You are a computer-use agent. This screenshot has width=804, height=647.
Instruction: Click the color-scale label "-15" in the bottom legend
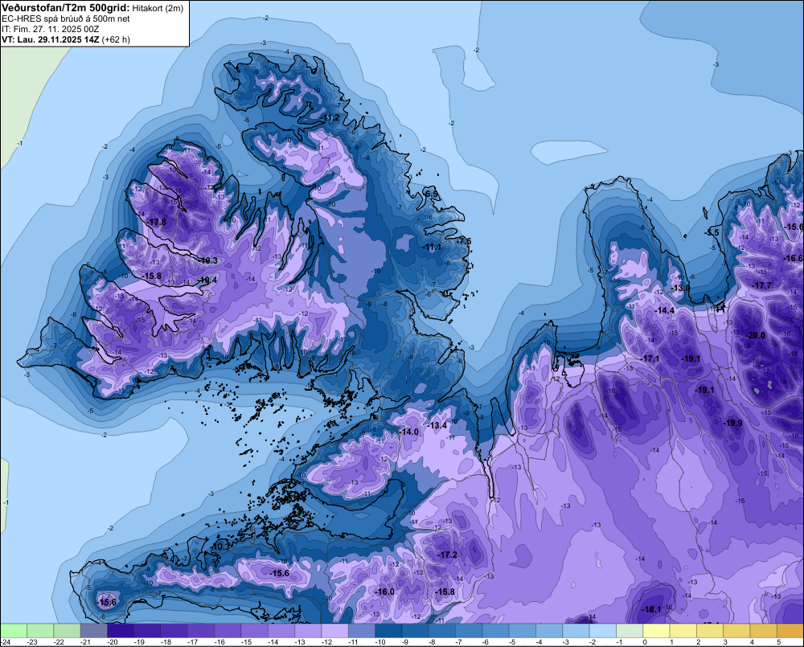point(244,642)
